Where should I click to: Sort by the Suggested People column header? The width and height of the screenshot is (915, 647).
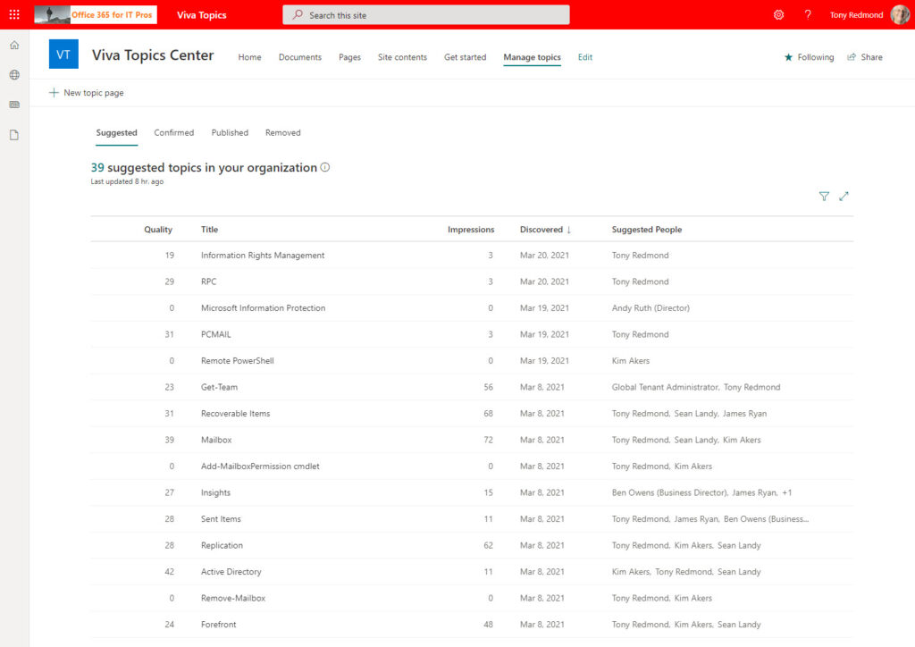click(647, 230)
